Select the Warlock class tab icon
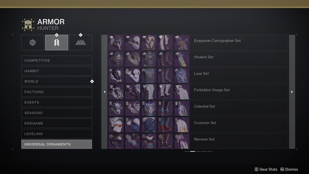Image resolution: width=309 pixels, height=174 pixels. (81, 43)
